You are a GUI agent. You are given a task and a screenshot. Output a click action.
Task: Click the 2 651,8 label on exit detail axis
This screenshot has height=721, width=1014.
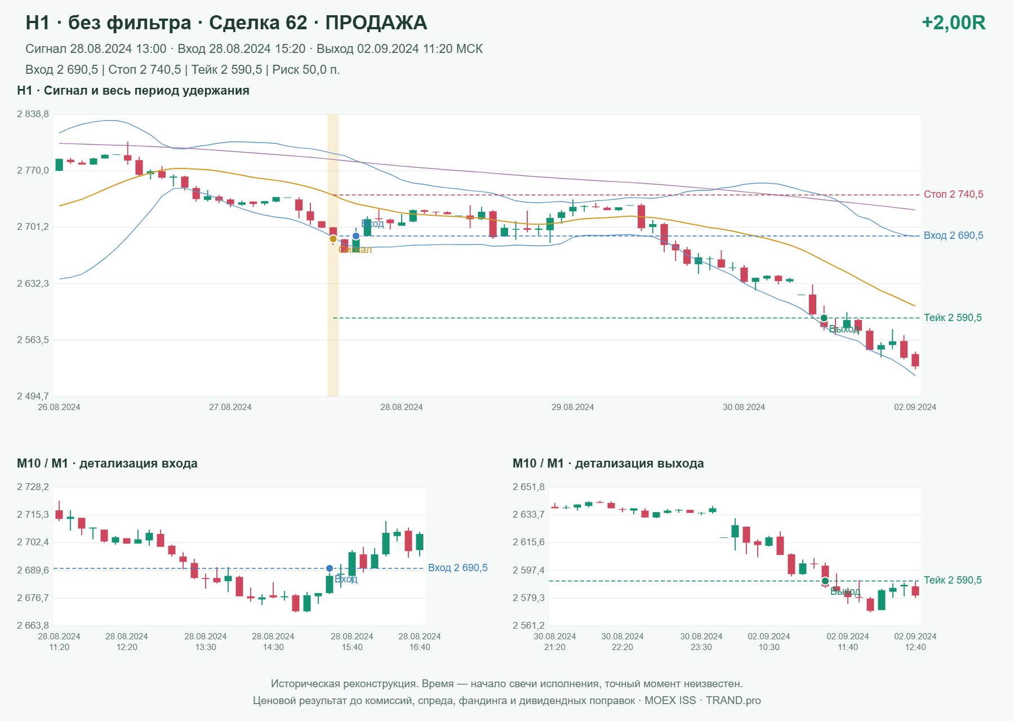pyautogui.click(x=528, y=487)
